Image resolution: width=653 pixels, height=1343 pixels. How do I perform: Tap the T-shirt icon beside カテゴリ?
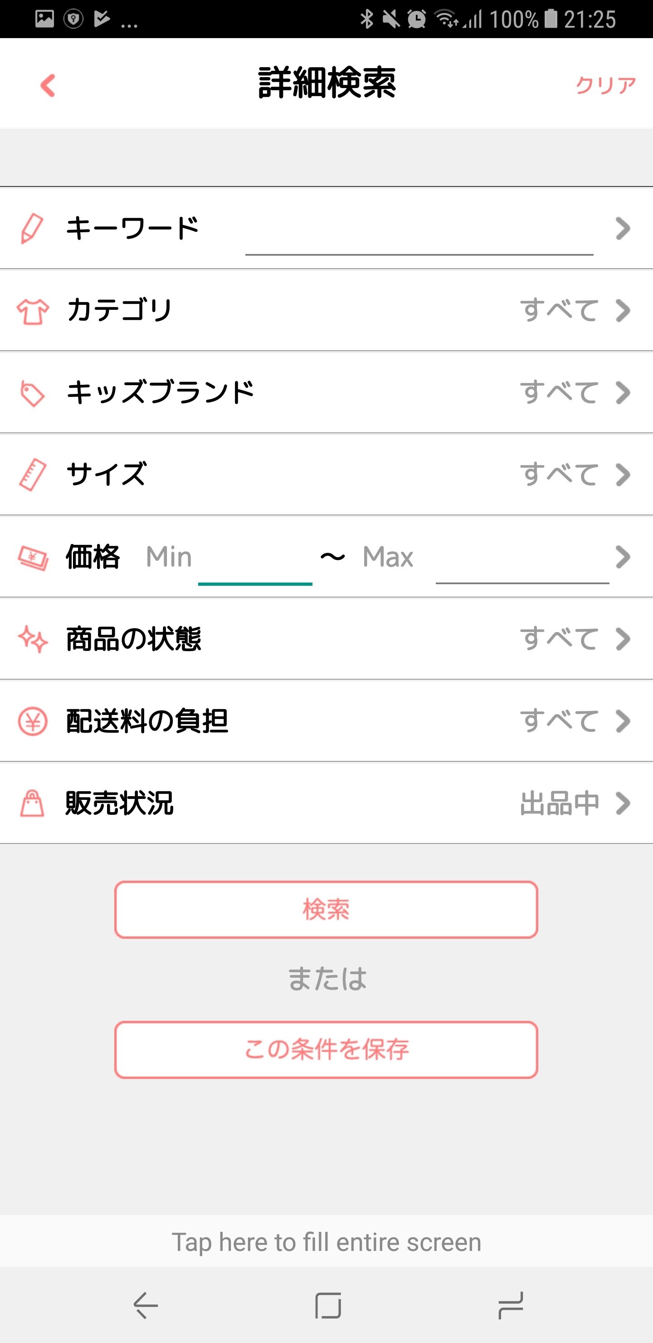coord(32,311)
